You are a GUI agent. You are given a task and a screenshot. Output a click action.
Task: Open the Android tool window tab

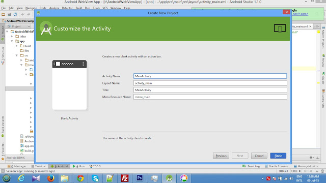(59, 166)
